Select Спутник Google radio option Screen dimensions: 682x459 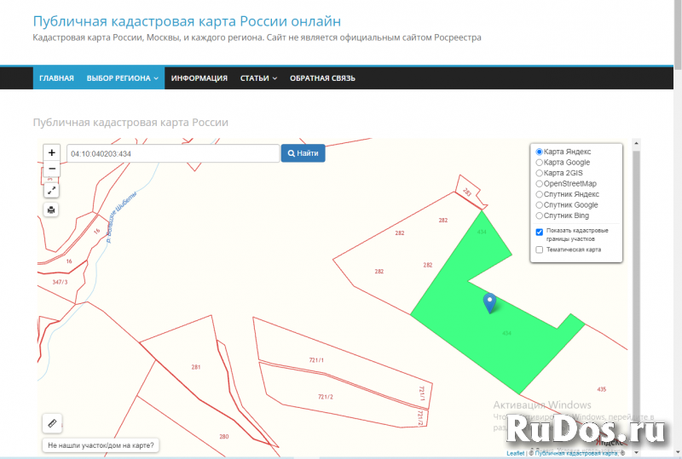pyautogui.click(x=540, y=204)
